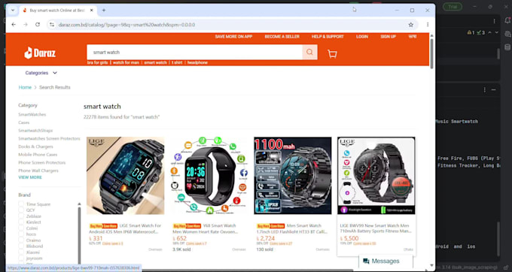Select Mobile Phone Cases category

point(38,154)
